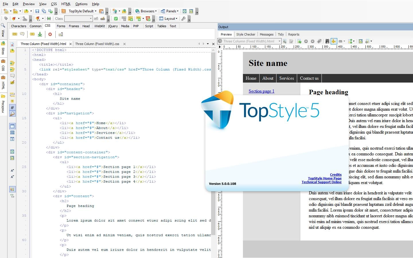Click the wrench options icon
The width and height of the screenshot is (413, 258).
pyautogui.click(x=184, y=19)
